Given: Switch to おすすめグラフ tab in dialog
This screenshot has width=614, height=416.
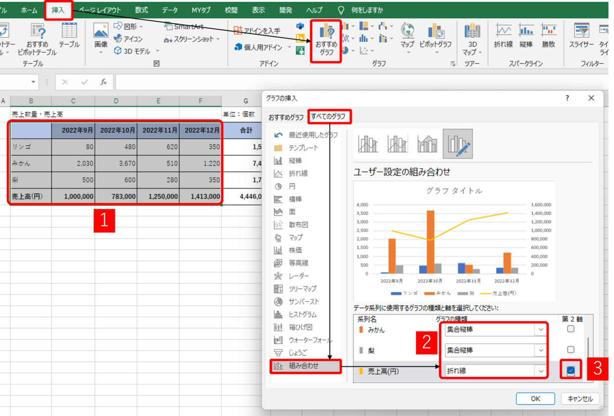Looking at the screenshot, I should click(x=286, y=117).
